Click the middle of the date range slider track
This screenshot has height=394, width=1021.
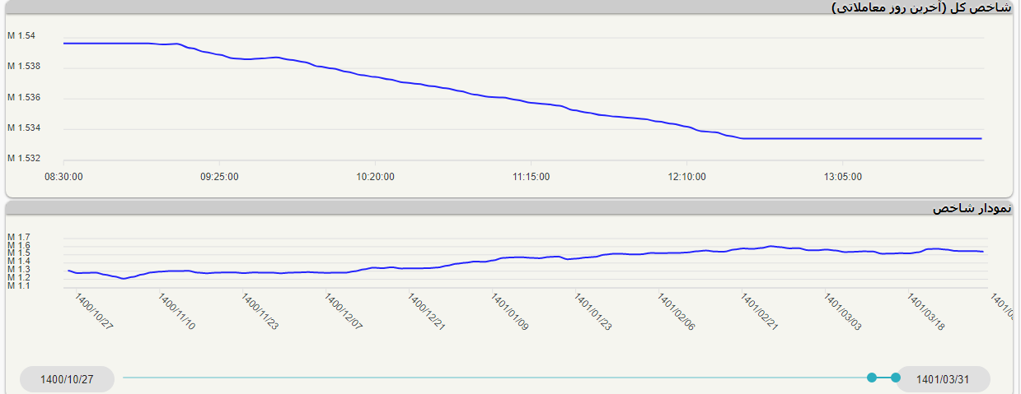[496, 378]
